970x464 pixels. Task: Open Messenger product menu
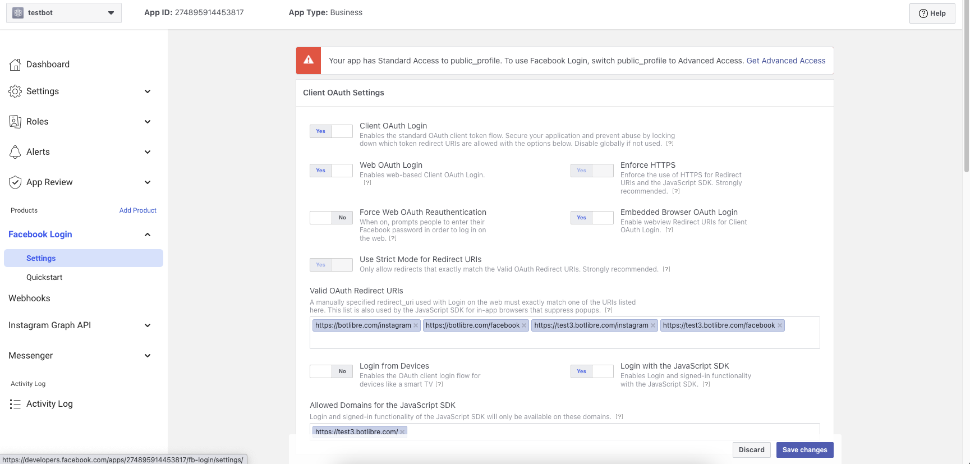pyautogui.click(x=30, y=356)
